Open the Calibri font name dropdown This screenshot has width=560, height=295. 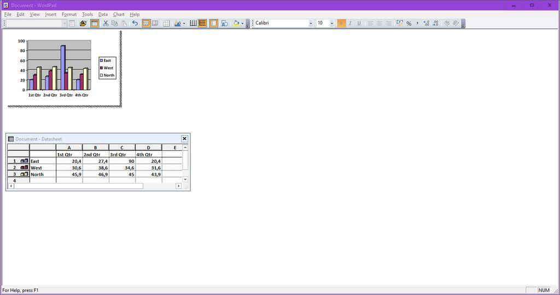(311, 23)
